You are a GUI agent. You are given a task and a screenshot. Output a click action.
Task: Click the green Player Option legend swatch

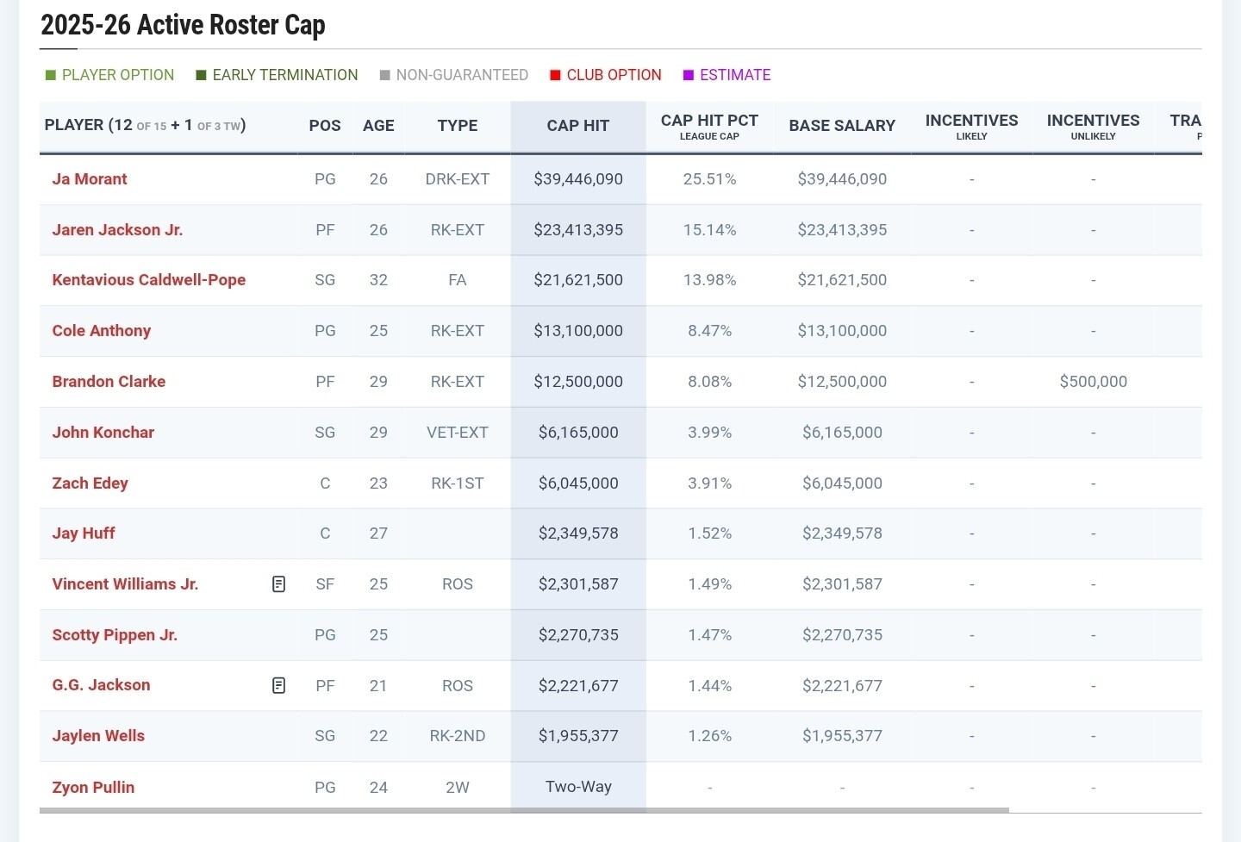coord(51,76)
